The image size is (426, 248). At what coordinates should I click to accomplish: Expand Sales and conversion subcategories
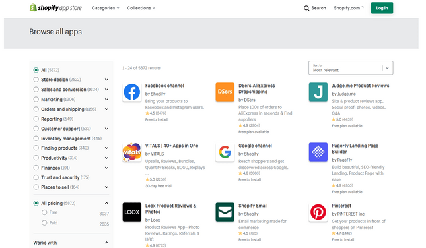[x=106, y=90]
